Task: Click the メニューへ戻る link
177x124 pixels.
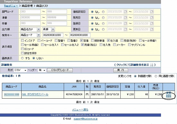Action: click(x=80, y=110)
